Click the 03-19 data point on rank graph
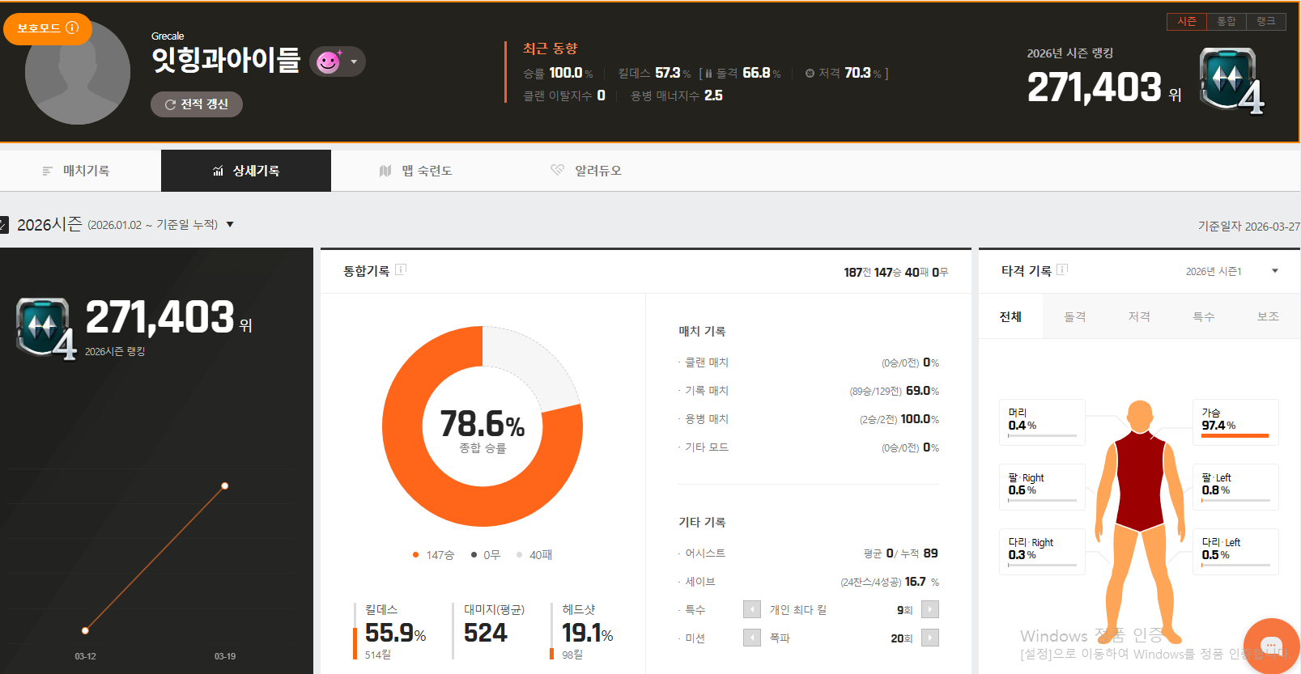1301x674 pixels. (x=225, y=485)
